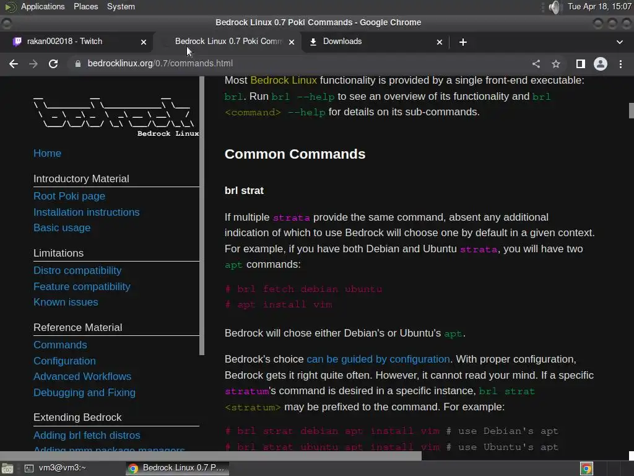Switch to vm3@vm3:~ terminal taskbar item

coord(55,468)
